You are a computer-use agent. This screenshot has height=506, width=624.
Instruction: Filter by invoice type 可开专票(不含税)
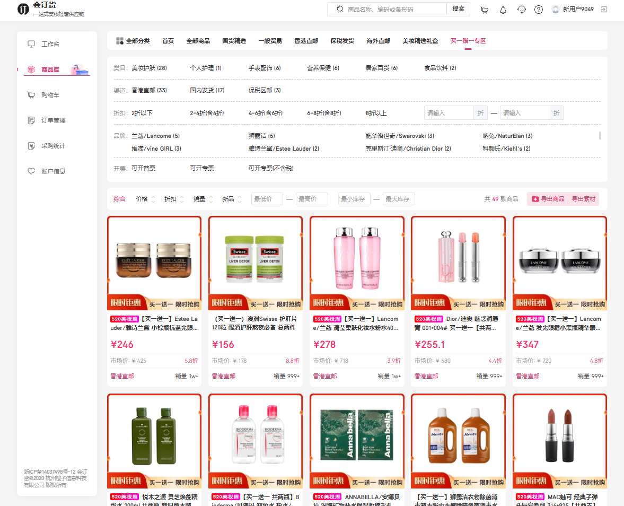click(x=271, y=168)
